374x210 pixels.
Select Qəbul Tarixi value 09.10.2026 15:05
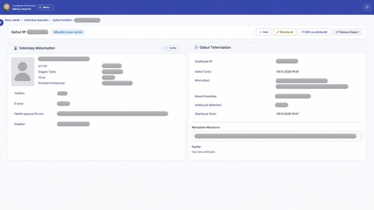[288, 72]
